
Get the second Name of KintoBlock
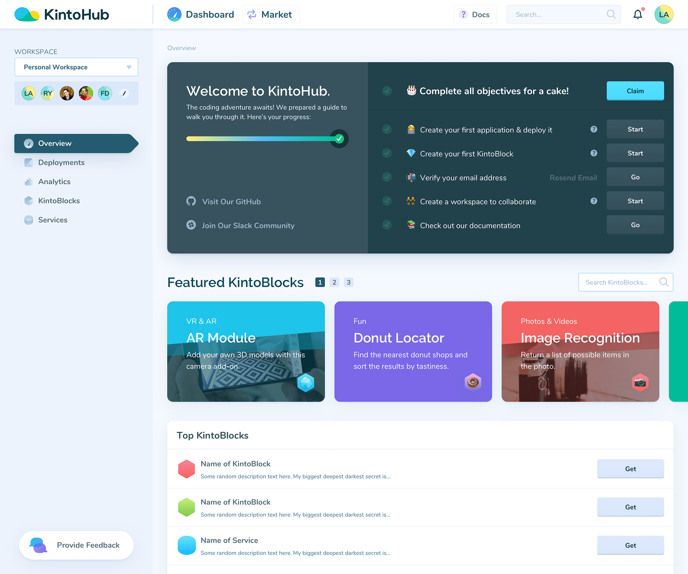pyautogui.click(x=630, y=507)
